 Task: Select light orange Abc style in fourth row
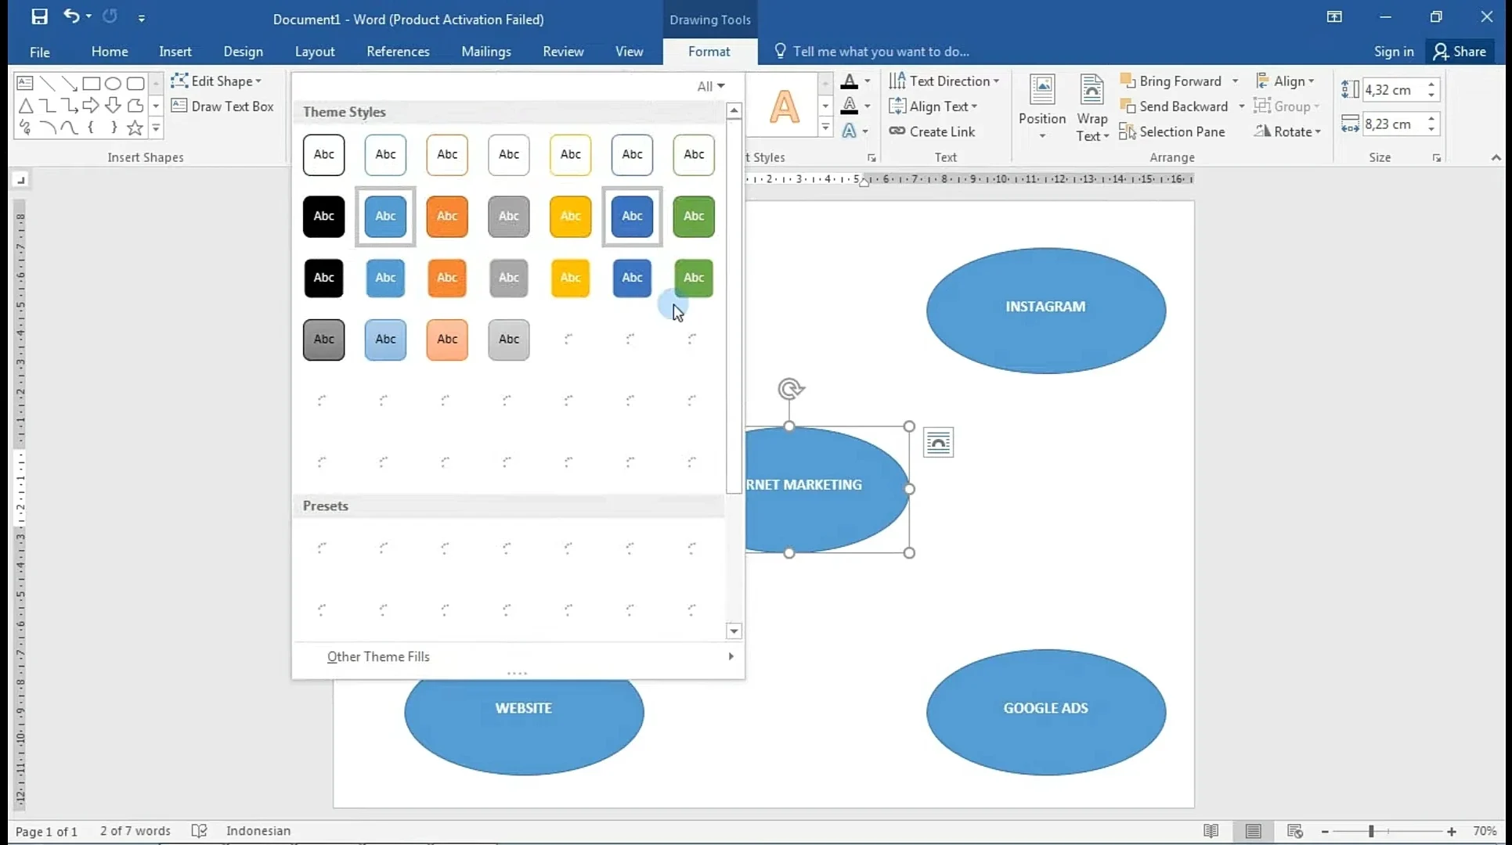(447, 340)
